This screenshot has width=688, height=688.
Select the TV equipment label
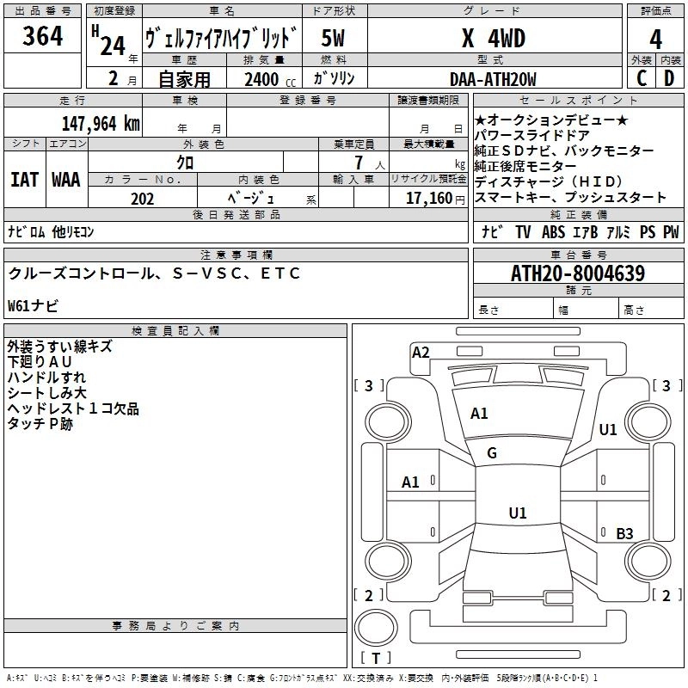[523, 232]
